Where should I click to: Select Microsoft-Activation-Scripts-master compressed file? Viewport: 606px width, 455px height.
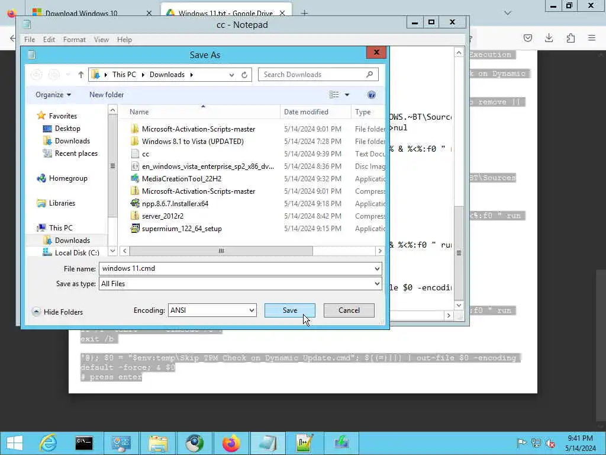tap(198, 191)
